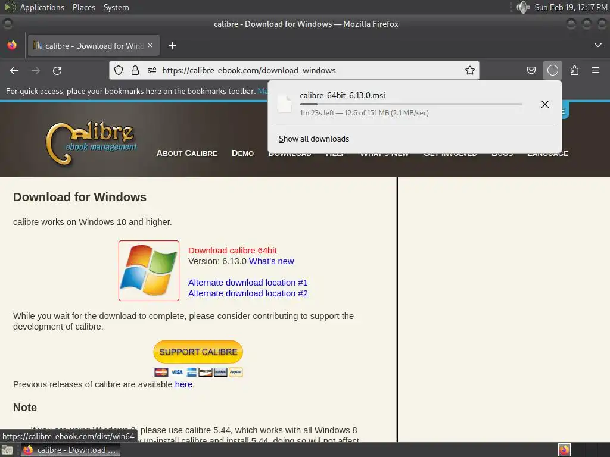Click the window menu button in the title bar

[x=7, y=24]
